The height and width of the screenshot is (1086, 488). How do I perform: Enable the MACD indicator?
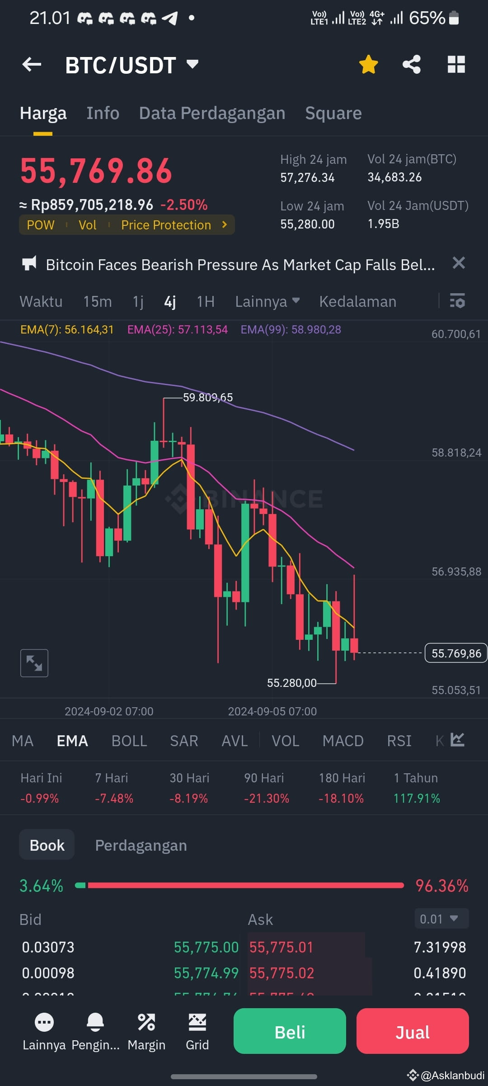pyautogui.click(x=343, y=741)
